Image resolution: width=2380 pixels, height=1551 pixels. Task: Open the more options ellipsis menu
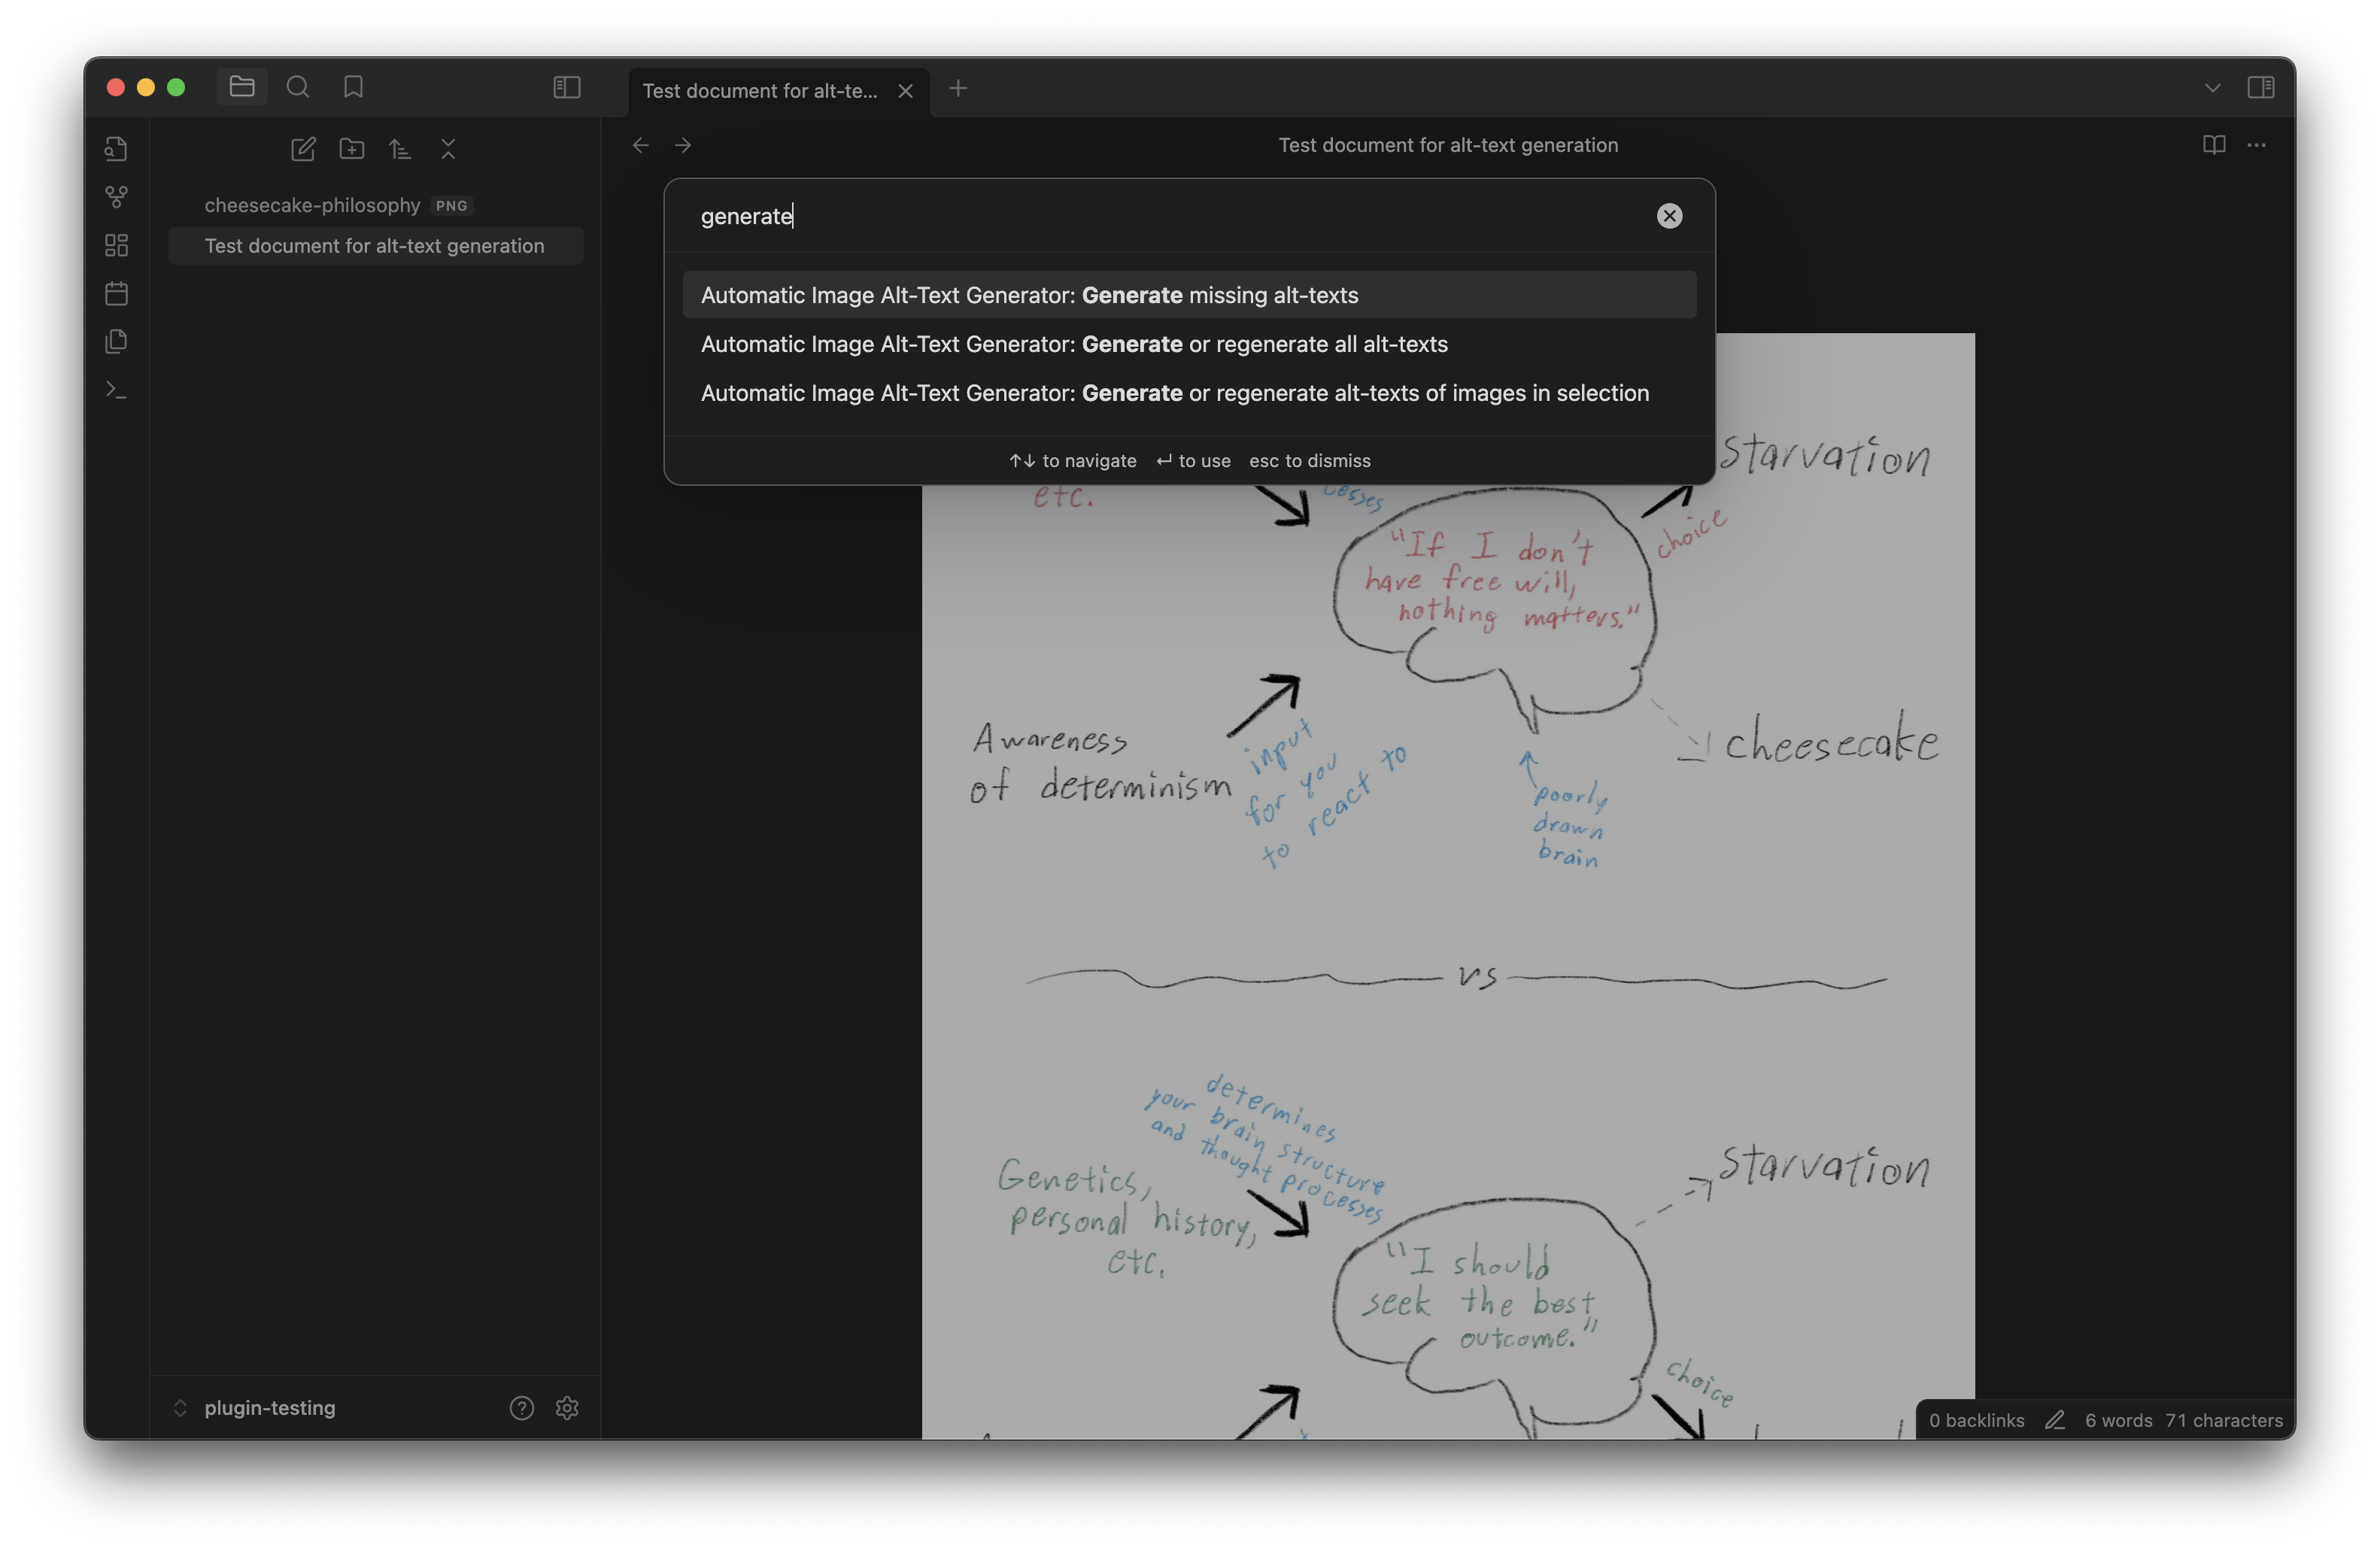click(2256, 145)
